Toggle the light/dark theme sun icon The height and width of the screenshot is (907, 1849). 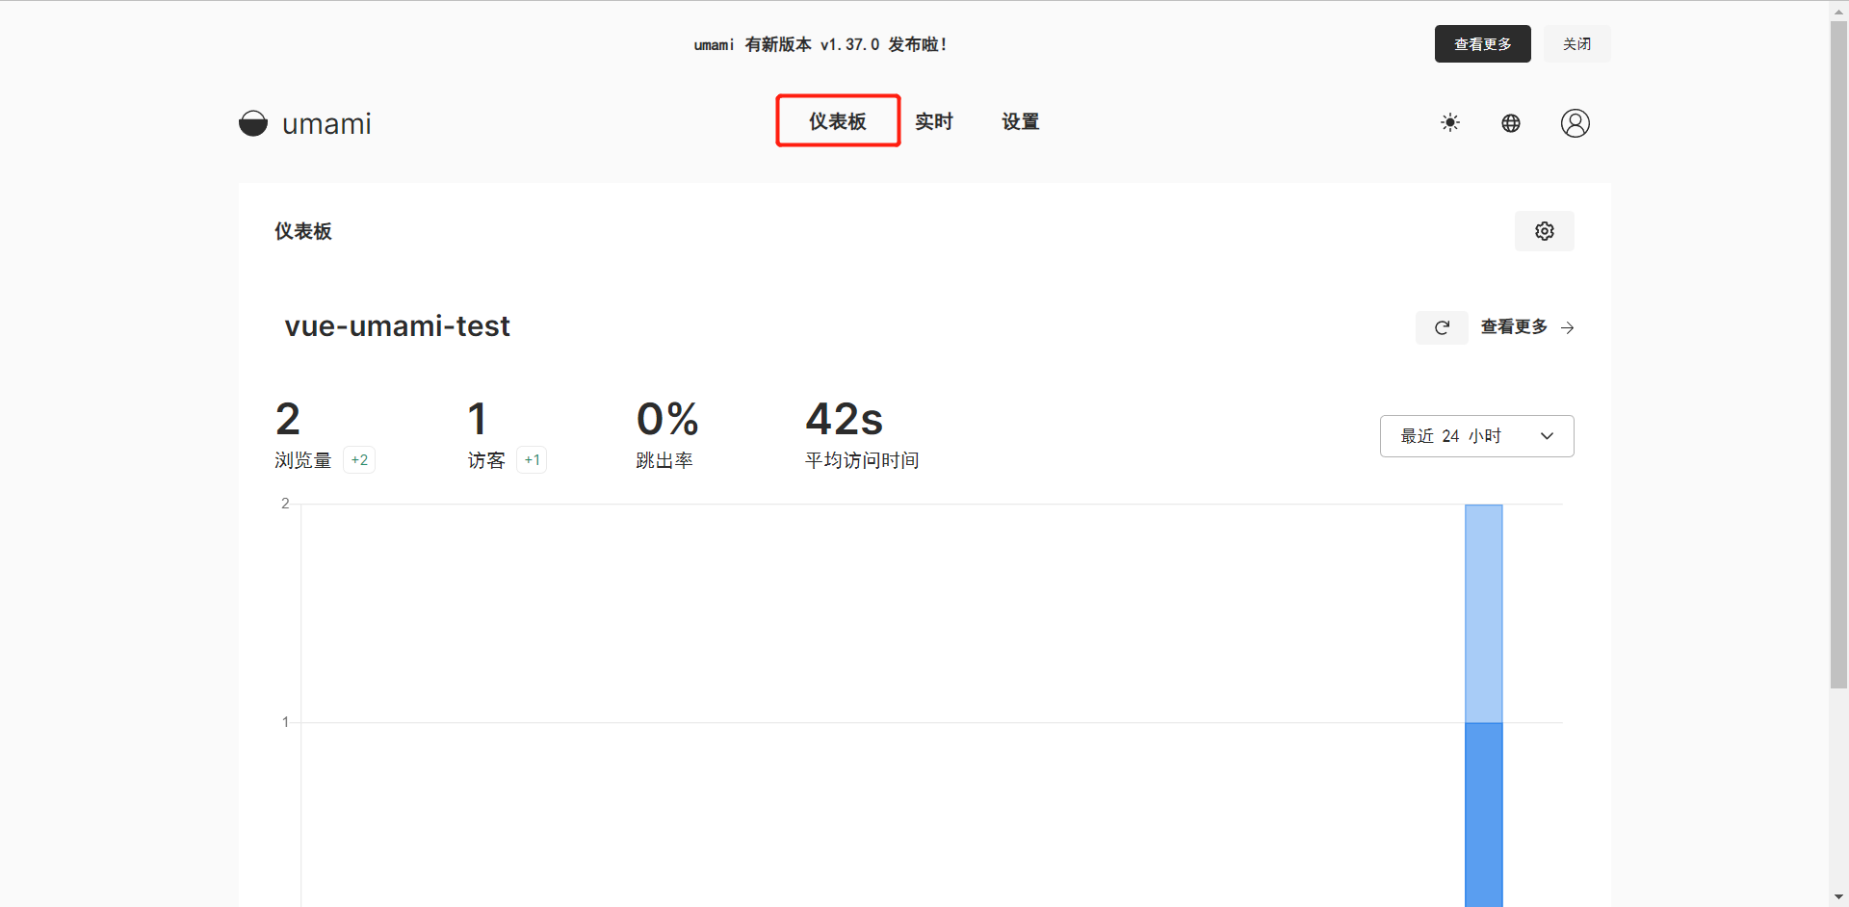[1450, 123]
